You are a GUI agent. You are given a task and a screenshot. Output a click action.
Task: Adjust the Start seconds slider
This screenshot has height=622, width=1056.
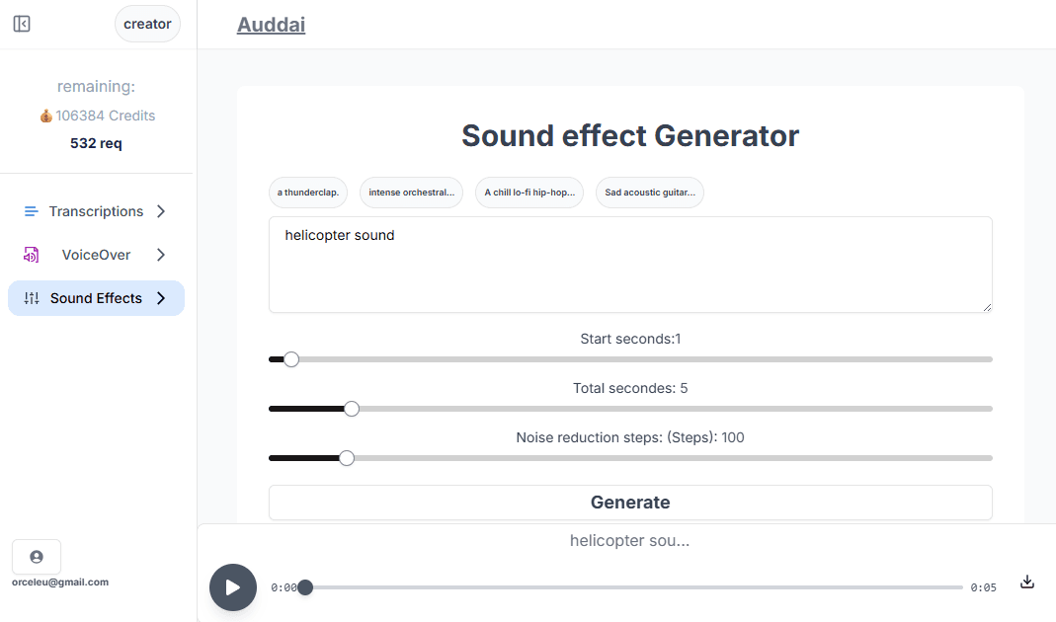291,359
